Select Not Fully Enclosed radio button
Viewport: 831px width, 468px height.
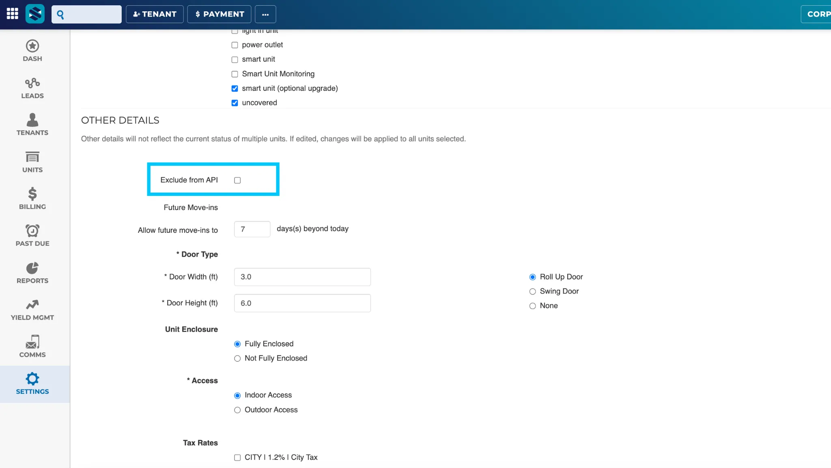pos(237,359)
